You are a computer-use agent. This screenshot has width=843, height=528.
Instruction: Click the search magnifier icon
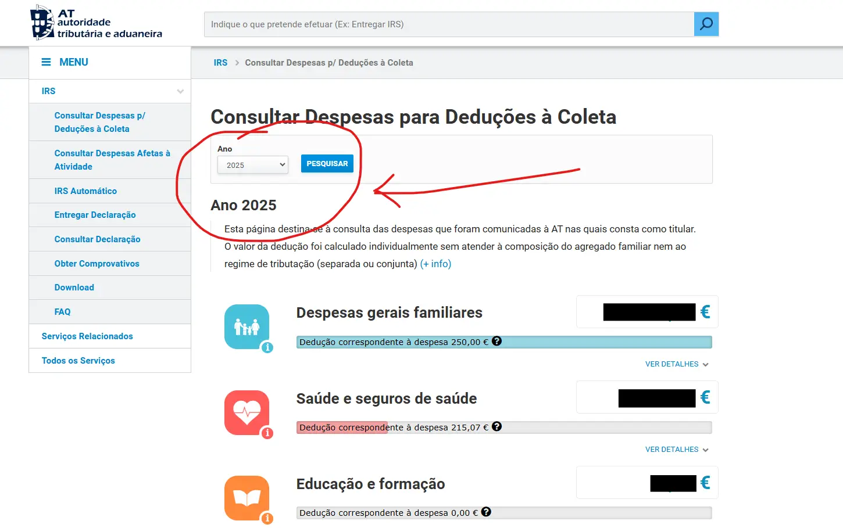(x=705, y=24)
